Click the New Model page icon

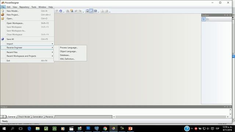click(x=3, y=11)
